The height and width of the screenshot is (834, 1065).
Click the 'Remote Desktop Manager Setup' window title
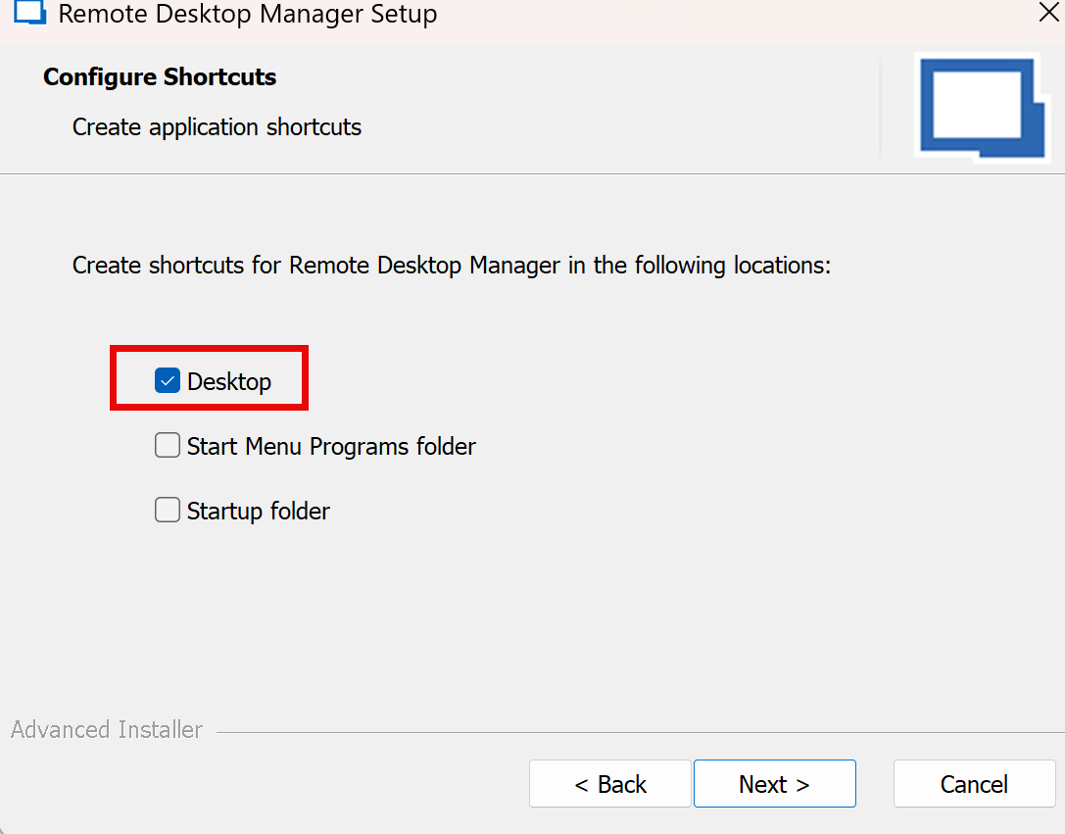pos(248,14)
